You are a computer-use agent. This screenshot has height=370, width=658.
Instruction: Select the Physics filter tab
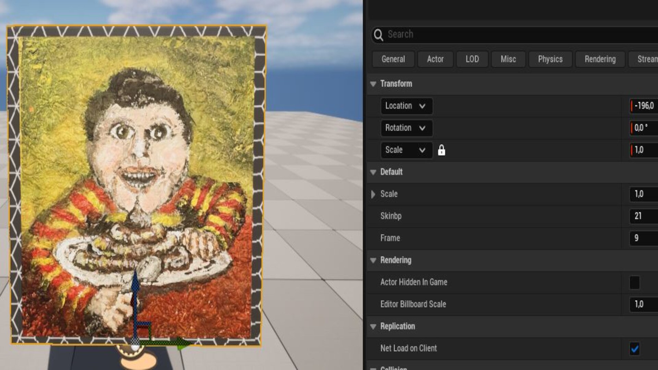coord(550,59)
